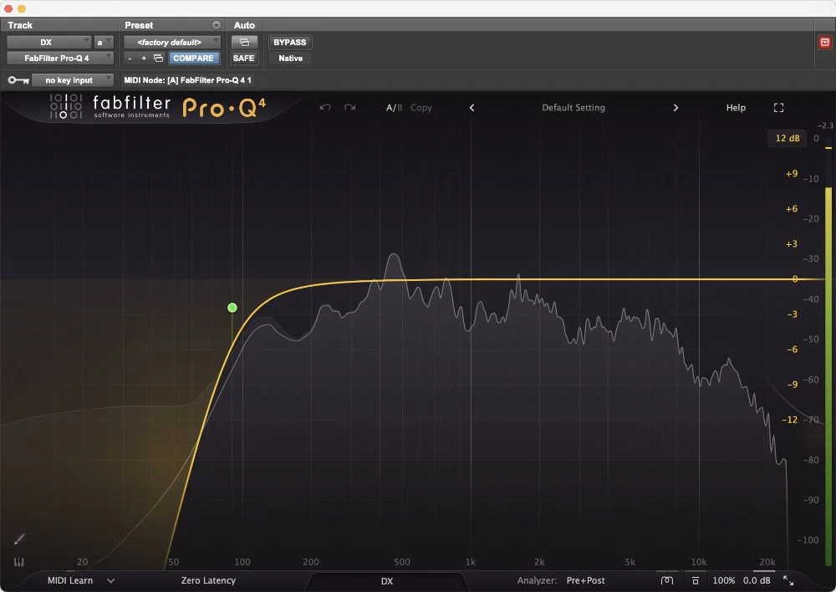Click the phase invert icon
This screenshot has width=836, height=592.
click(666, 580)
